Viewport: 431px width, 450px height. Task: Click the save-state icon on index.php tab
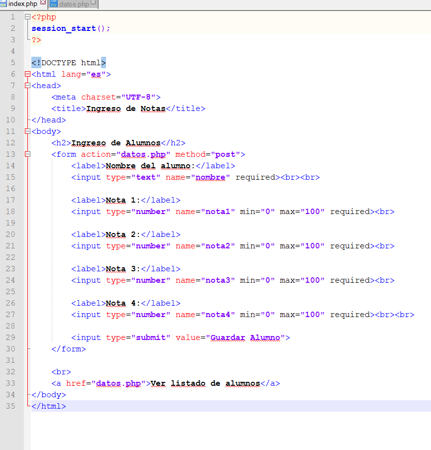tap(3, 4)
